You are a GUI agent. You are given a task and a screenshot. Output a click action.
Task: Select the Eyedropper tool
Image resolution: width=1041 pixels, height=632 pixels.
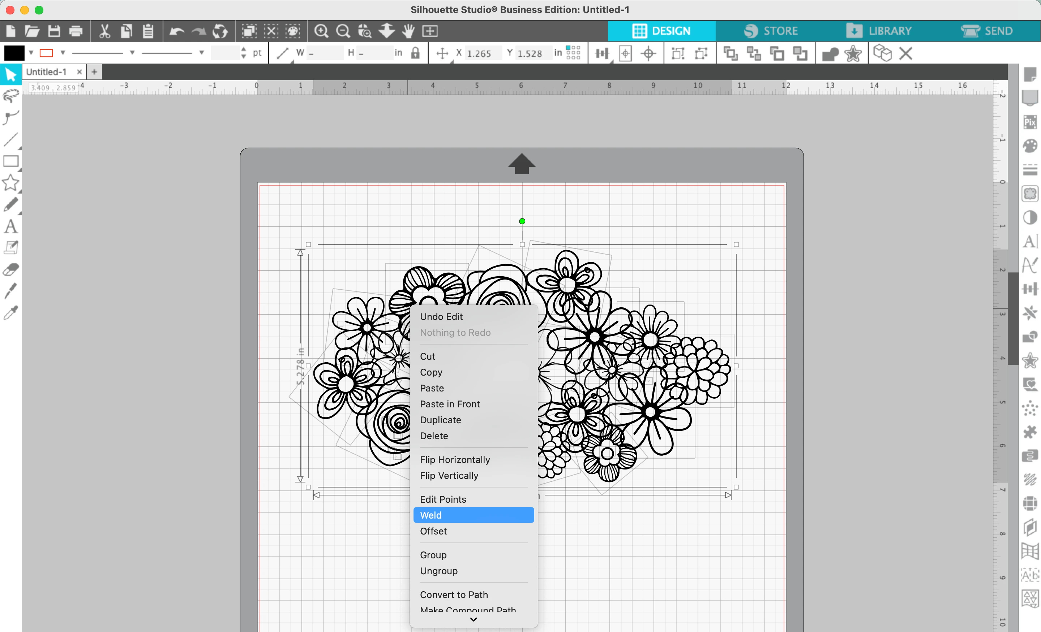[10, 313]
